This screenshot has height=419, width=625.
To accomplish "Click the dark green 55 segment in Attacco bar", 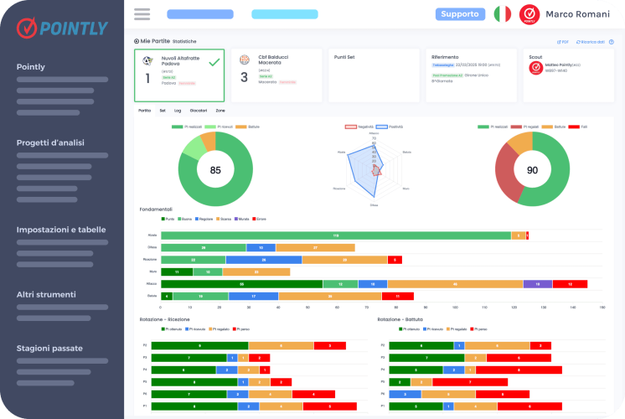I will tap(241, 284).
